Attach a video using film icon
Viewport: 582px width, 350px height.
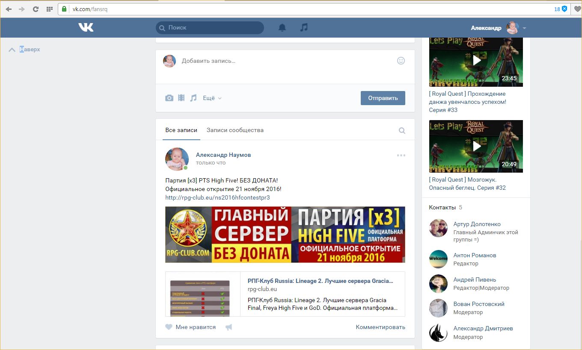pyautogui.click(x=181, y=98)
